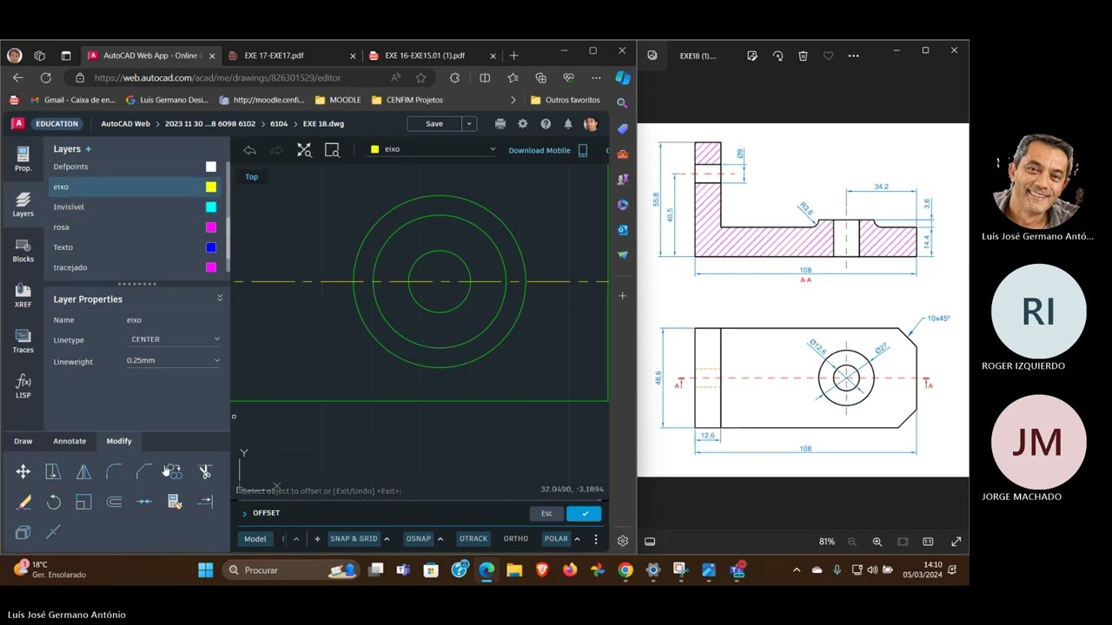Toggle OSNAP mode
Image resolution: width=1112 pixels, height=625 pixels.
419,539
